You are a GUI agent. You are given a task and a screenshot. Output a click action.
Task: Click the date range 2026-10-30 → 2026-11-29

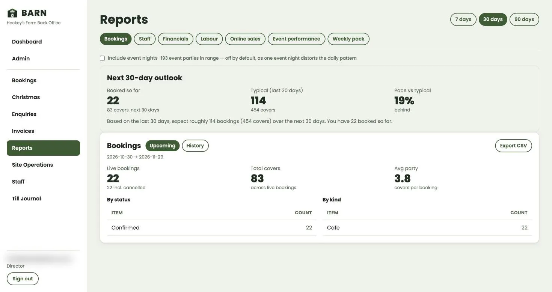click(x=135, y=157)
